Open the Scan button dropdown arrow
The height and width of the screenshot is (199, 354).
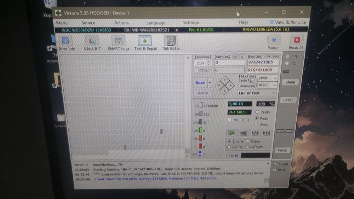[210, 83]
